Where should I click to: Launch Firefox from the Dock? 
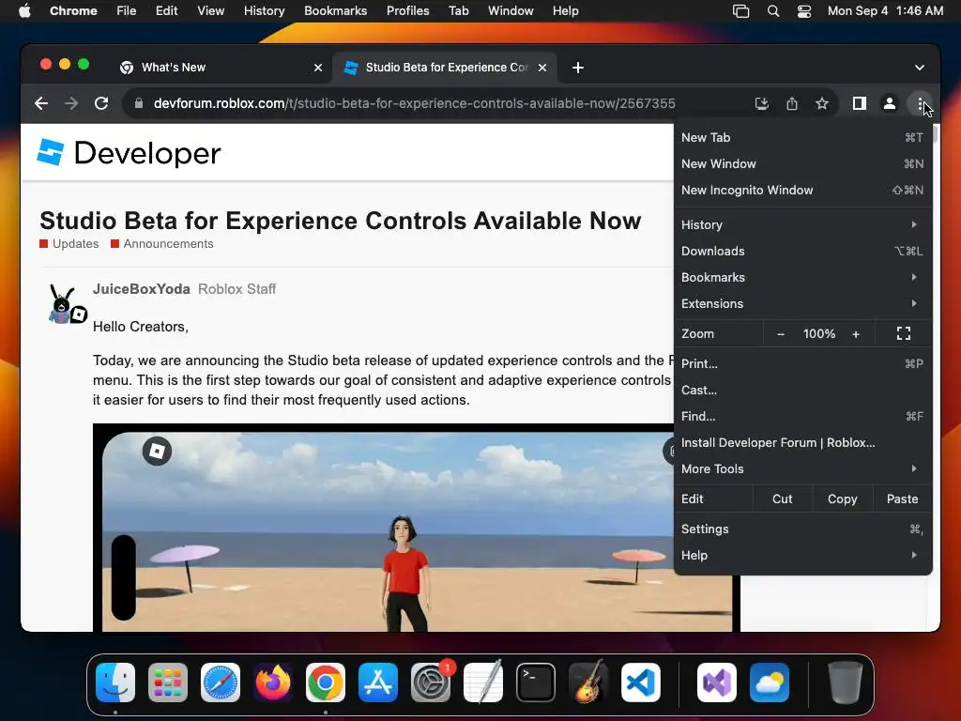[273, 683]
